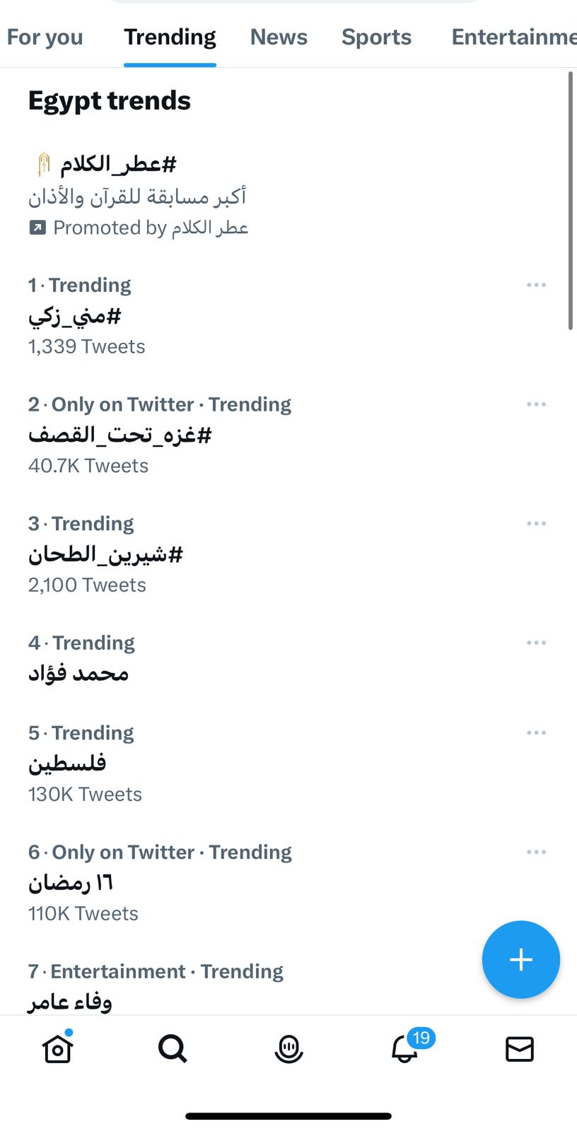Open more options for trend 5
This screenshot has width=577, height=1131.
point(536,733)
